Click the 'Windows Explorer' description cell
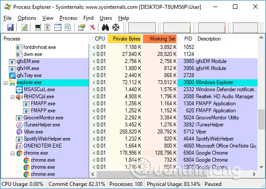This screenshot has width=266, height=189. [x=214, y=82]
